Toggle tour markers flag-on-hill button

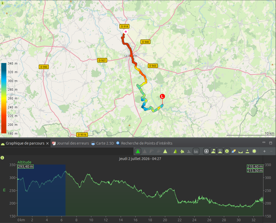pos(213,151)
